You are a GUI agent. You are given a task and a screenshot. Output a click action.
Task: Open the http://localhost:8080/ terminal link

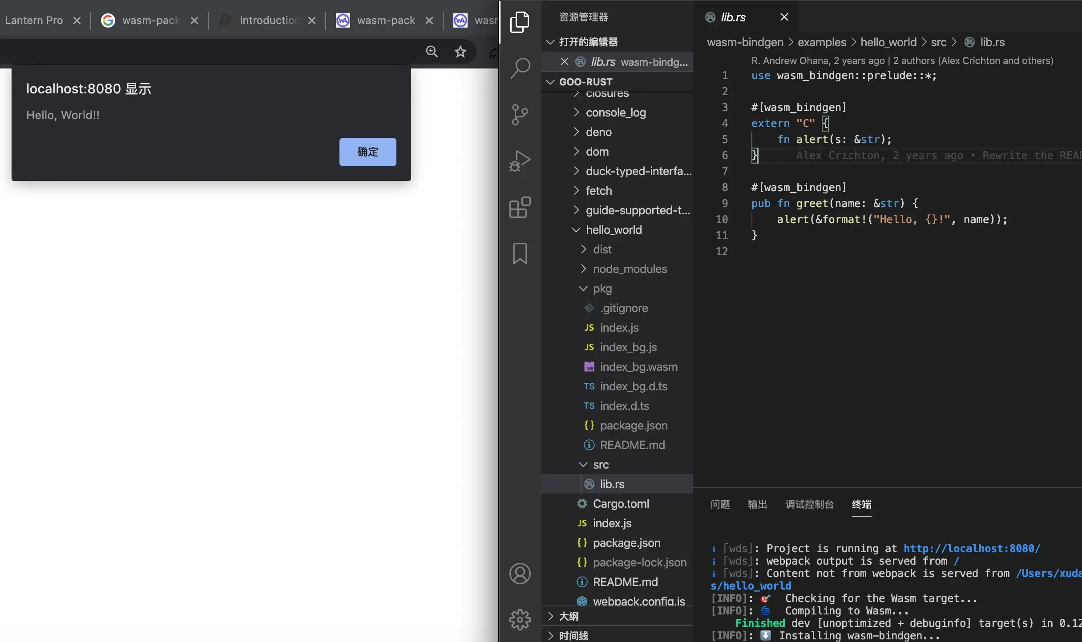point(971,548)
